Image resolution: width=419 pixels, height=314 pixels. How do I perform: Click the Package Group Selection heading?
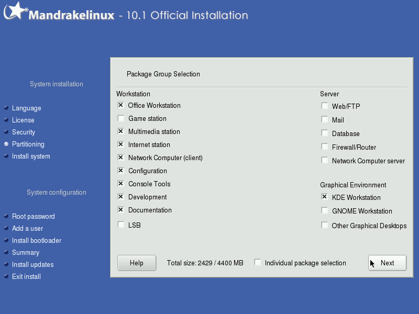click(163, 74)
